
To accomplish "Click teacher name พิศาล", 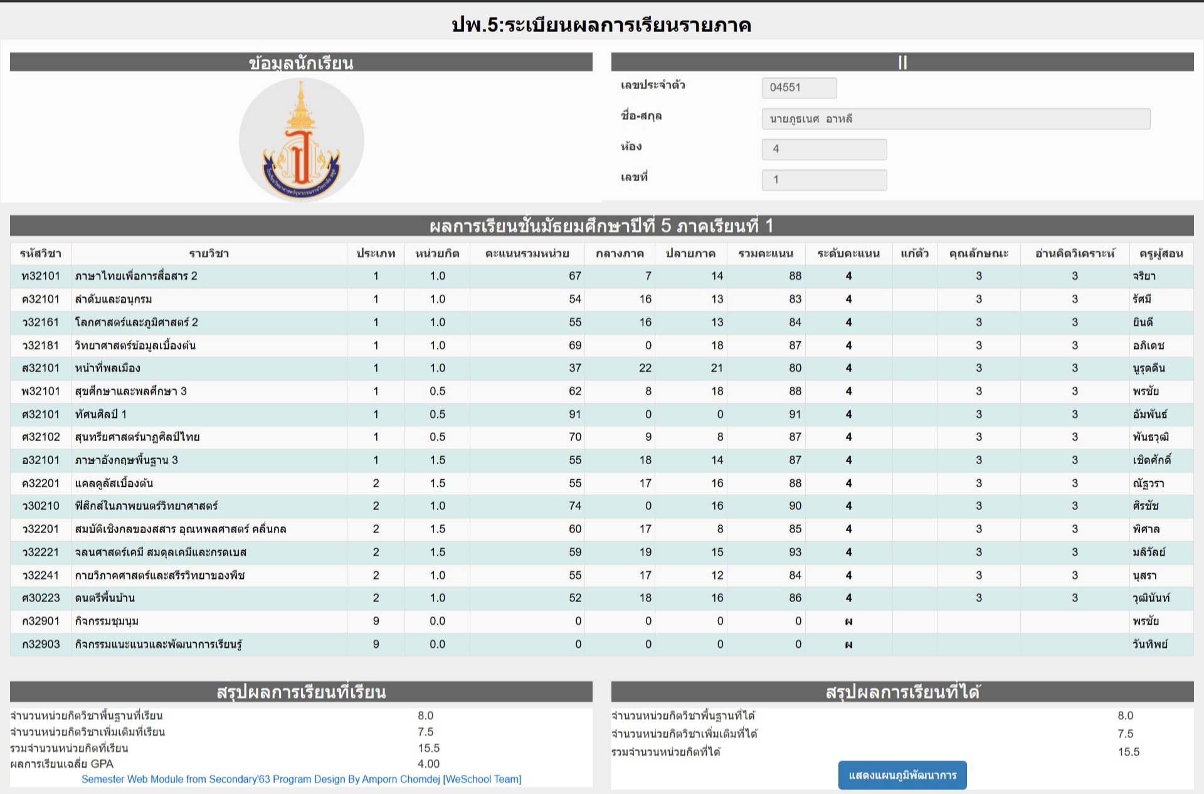I will pyautogui.click(x=1146, y=529).
